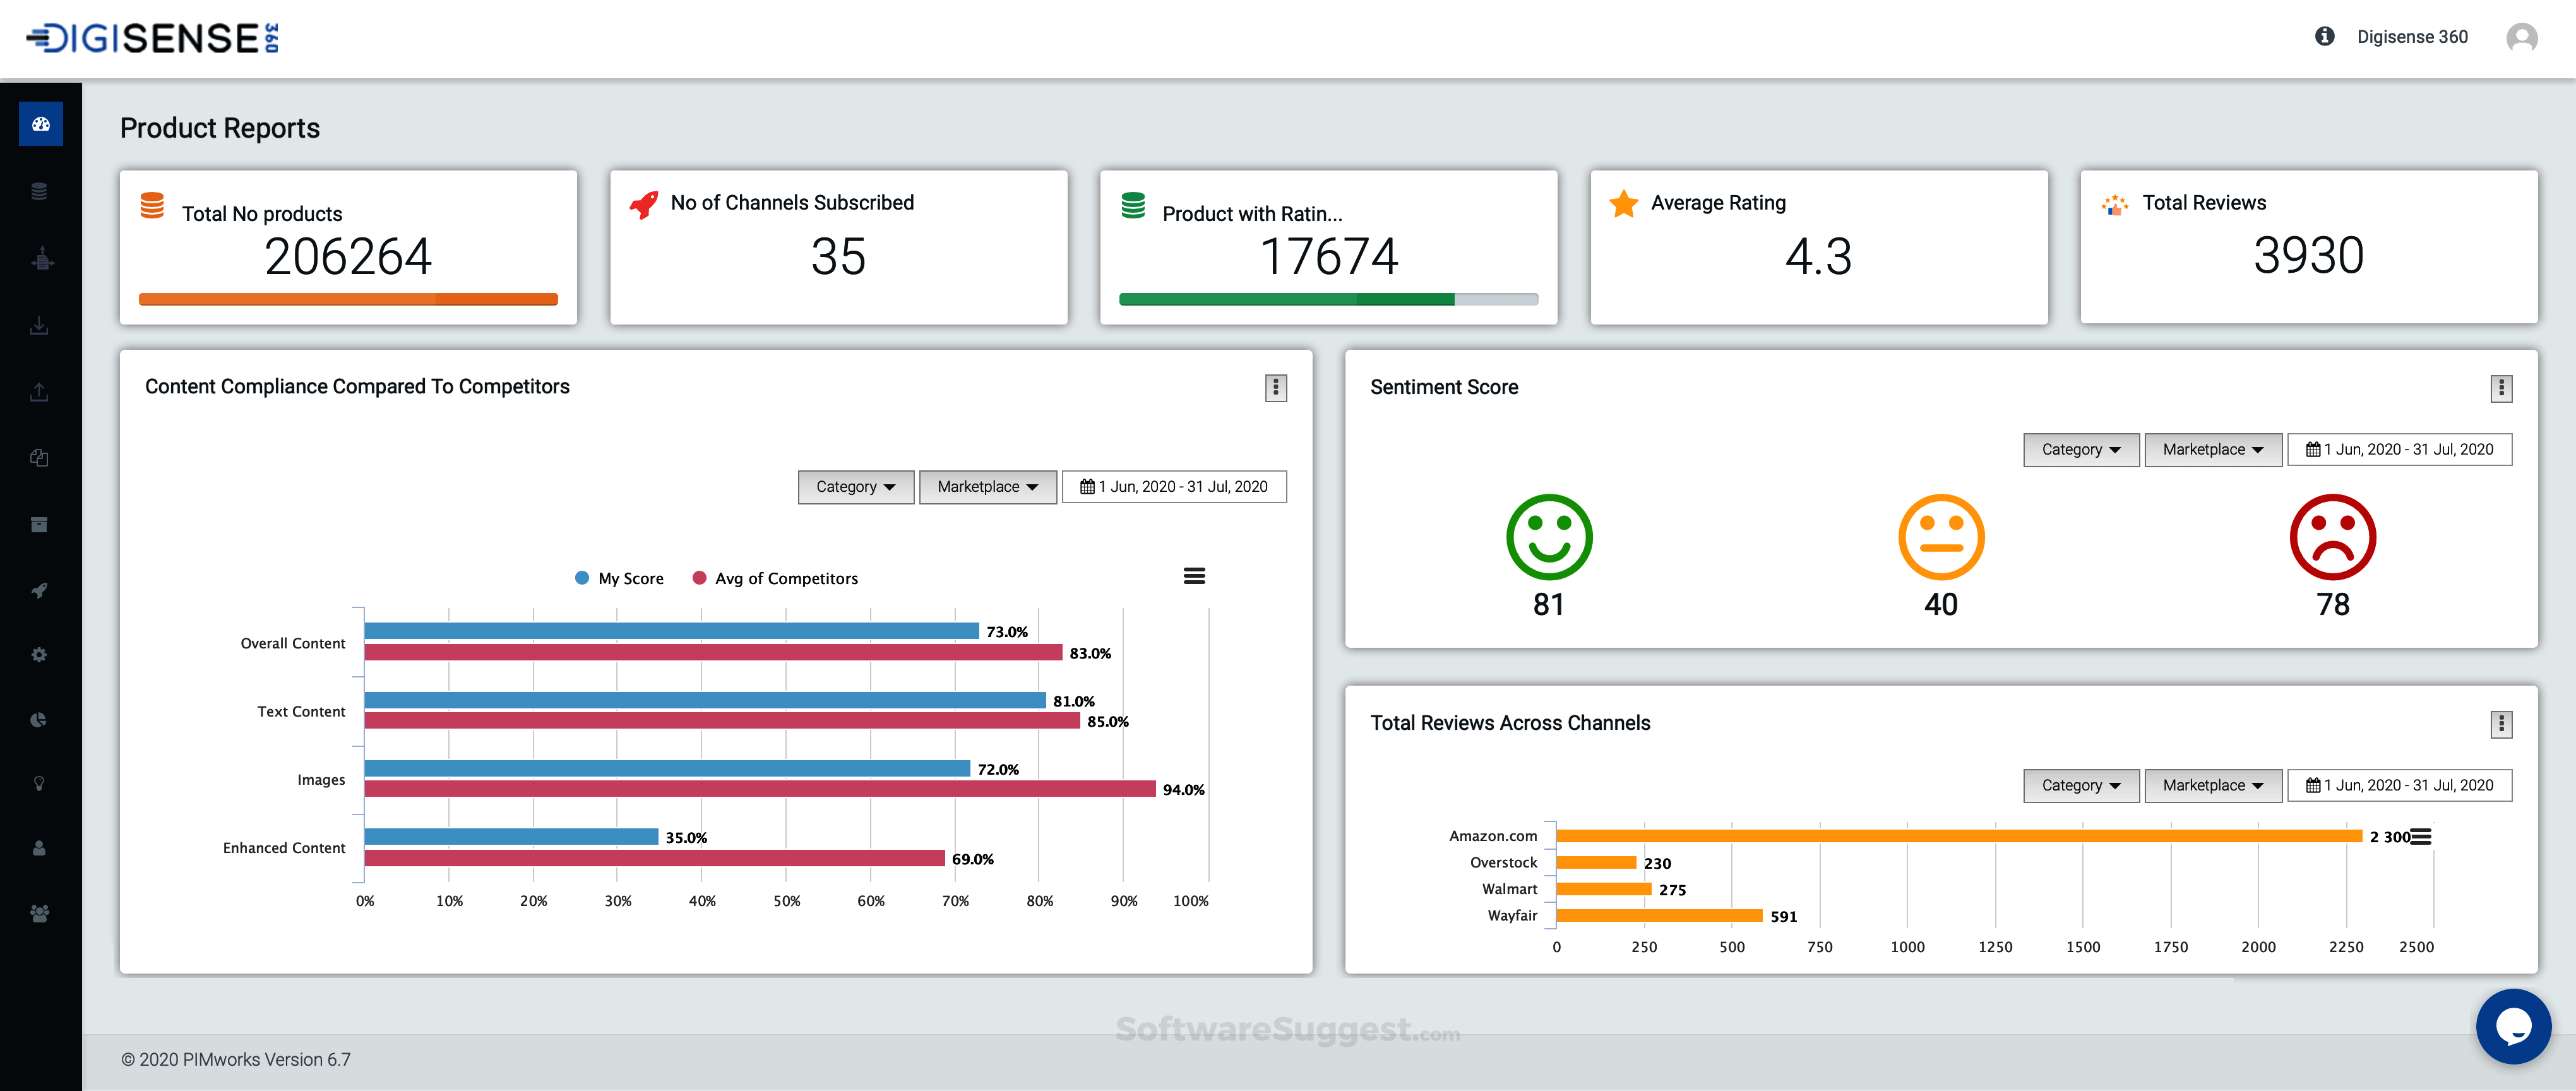The width and height of the screenshot is (2576, 1091).
Task: Open Sentiment Score card kebab menu
Action: coord(2501,388)
